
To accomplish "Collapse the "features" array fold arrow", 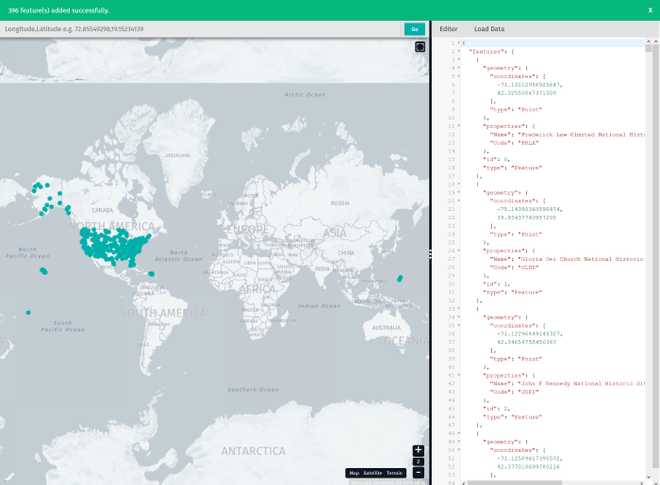I will click(x=459, y=51).
